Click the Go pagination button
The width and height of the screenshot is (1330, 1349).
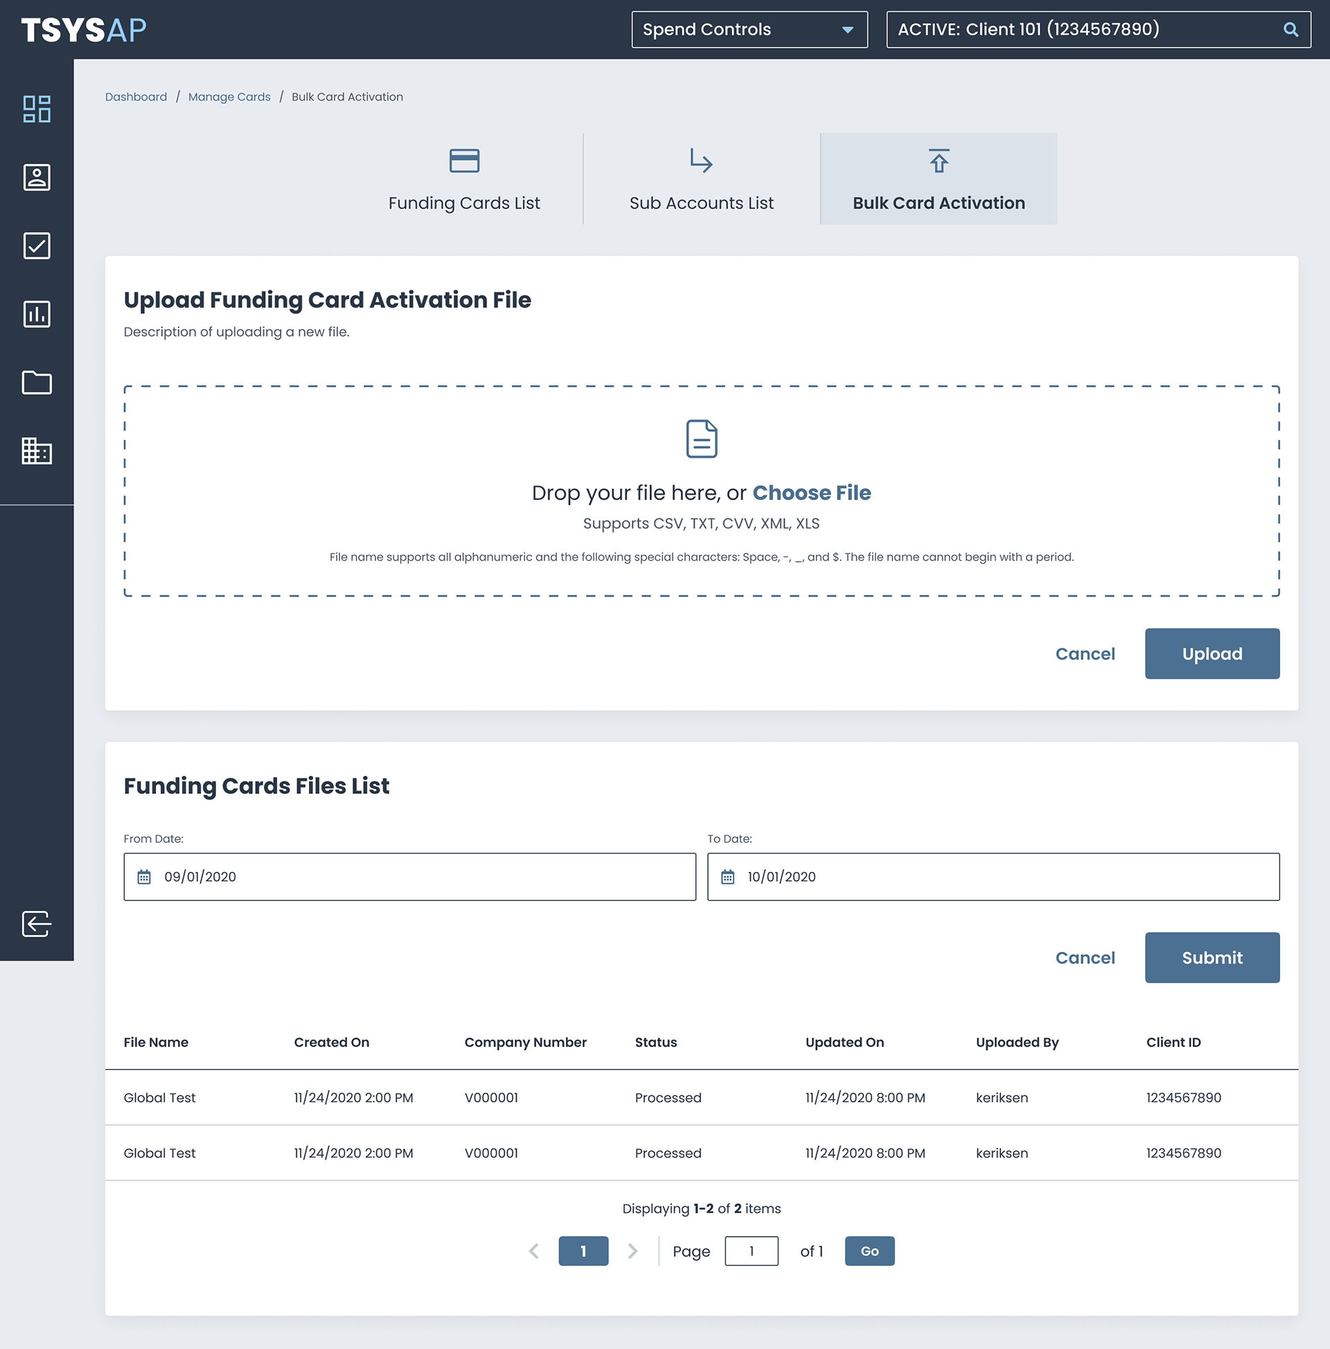coord(869,1251)
